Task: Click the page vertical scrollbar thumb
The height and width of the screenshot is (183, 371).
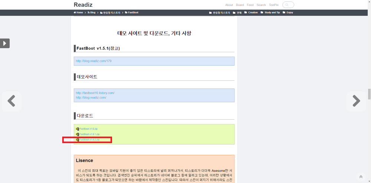Action: [369, 94]
